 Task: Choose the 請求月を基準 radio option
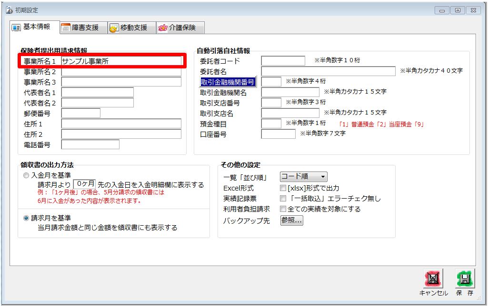pyautogui.click(x=26, y=218)
